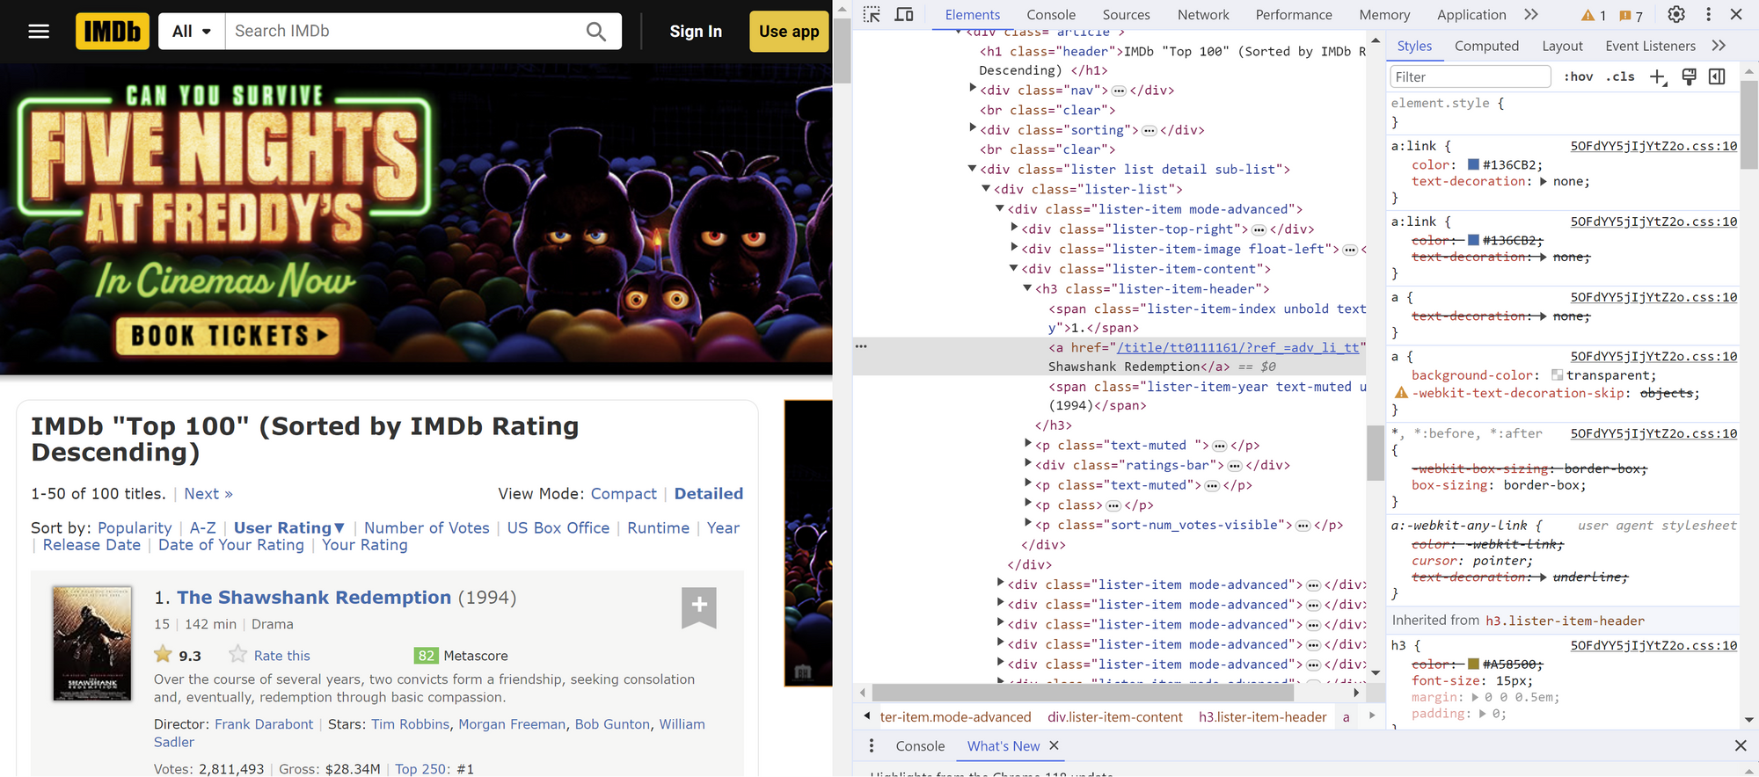The height and width of the screenshot is (777, 1759).
Task: Expand div class ratings-bar node
Action: (1027, 464)
